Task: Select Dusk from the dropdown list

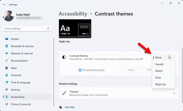Action: click(x=158, y=78)
